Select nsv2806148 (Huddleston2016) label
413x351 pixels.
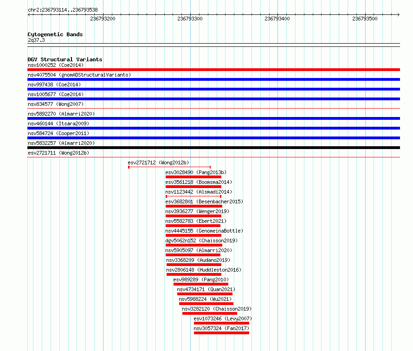(x=204, y=270)
